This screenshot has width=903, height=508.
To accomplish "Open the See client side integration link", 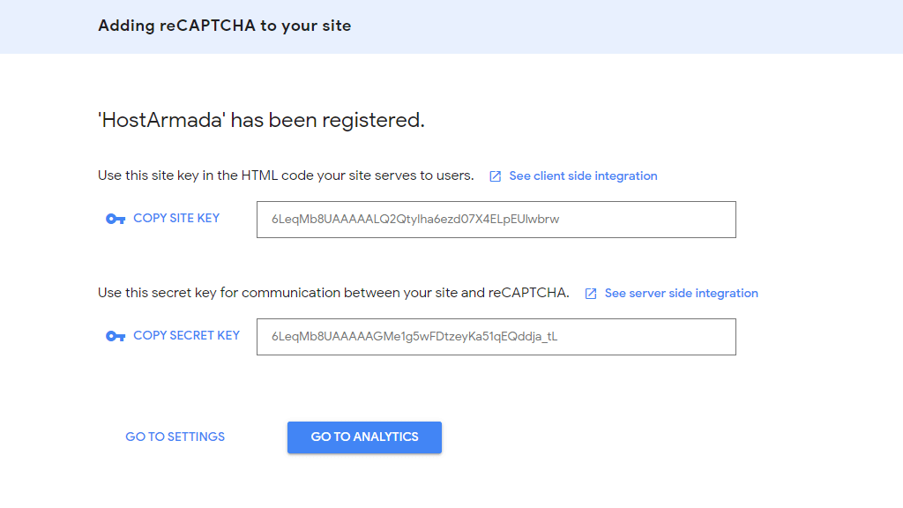I will coord(583,176).
